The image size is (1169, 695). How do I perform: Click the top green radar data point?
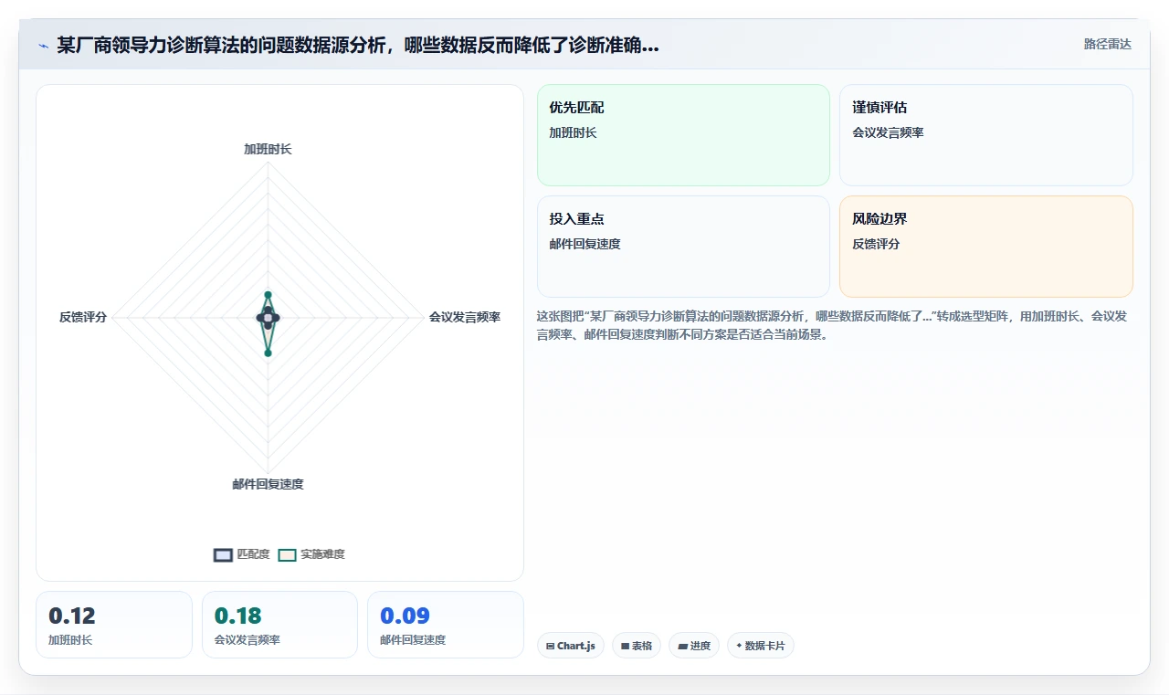pos(268,294)
